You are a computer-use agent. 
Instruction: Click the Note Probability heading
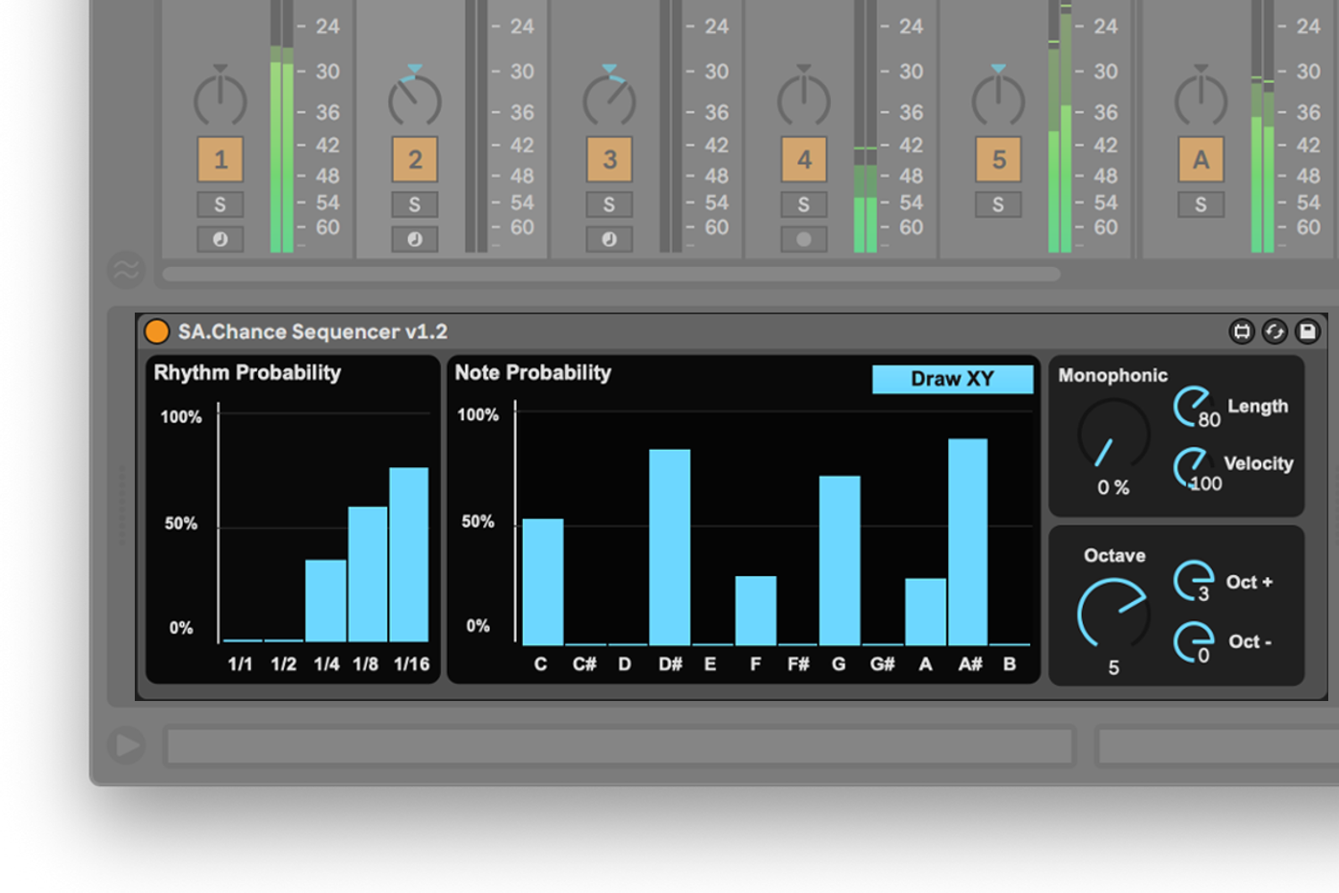click(533, 373)
